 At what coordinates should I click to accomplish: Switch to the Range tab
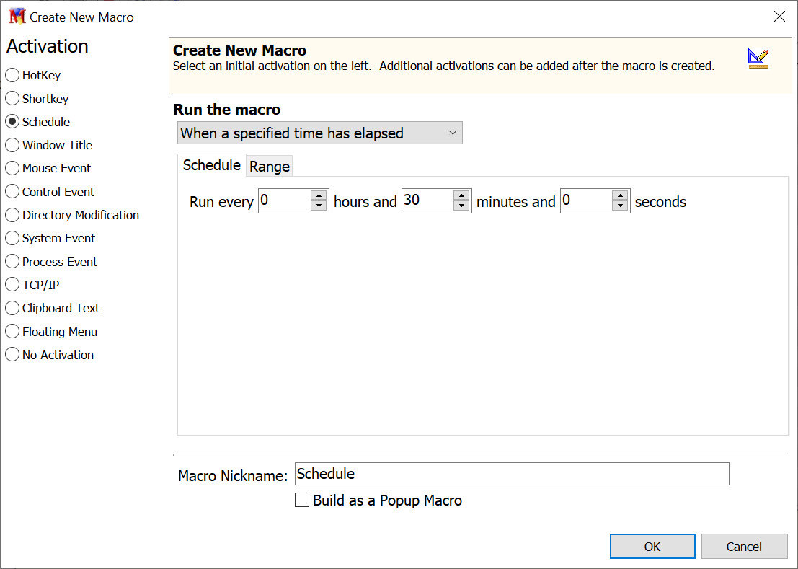point(270,167)
